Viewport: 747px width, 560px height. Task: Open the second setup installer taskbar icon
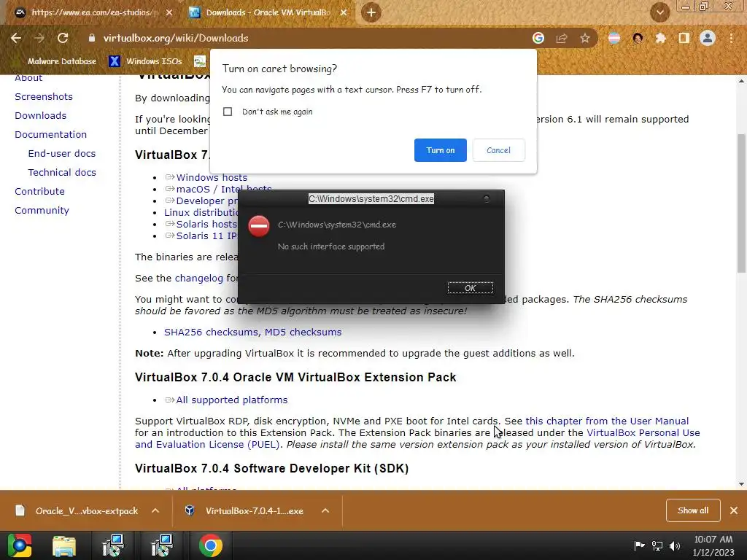pos(162,545)
